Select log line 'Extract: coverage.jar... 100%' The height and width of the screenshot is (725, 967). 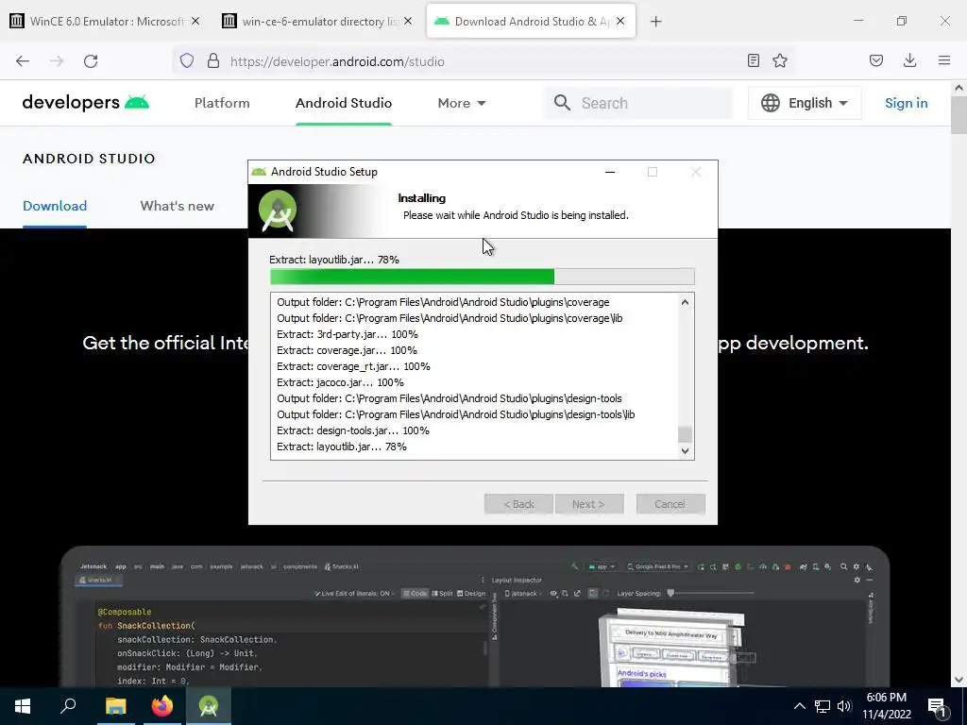click(x=347, y=350)
